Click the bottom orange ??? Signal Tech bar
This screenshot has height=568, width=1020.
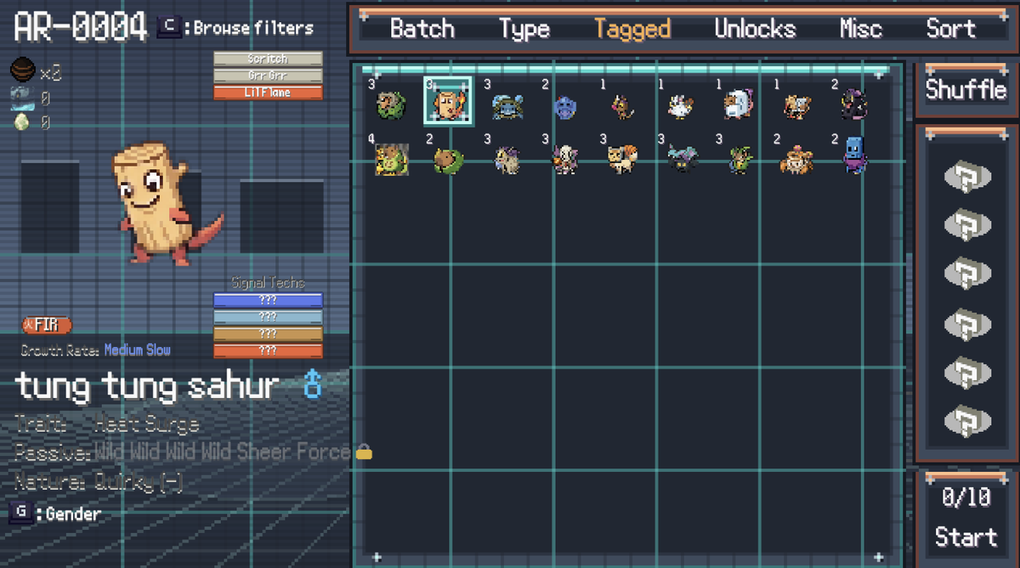268,351
